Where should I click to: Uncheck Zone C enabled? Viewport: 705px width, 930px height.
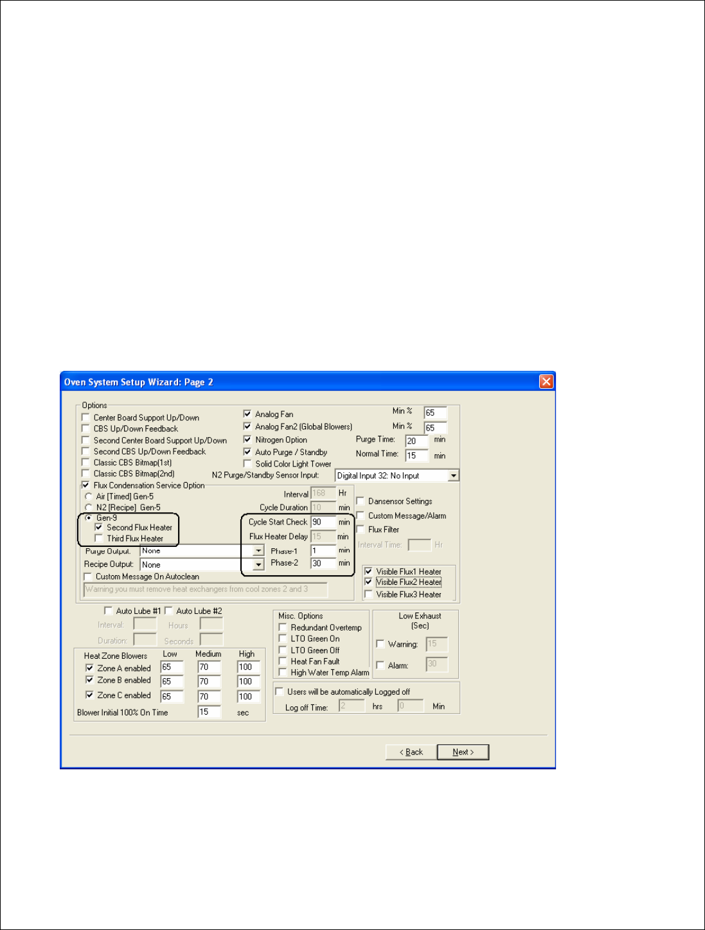90,695
